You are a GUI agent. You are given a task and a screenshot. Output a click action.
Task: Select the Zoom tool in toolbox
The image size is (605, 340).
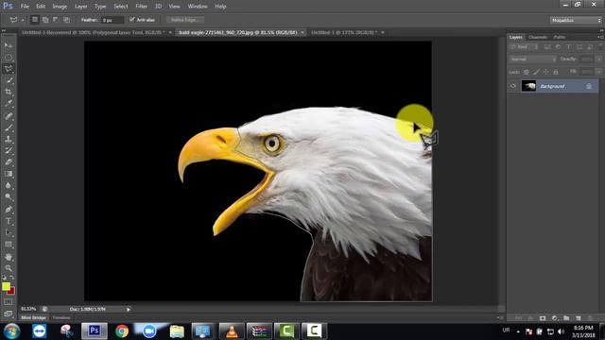[9, 268]
